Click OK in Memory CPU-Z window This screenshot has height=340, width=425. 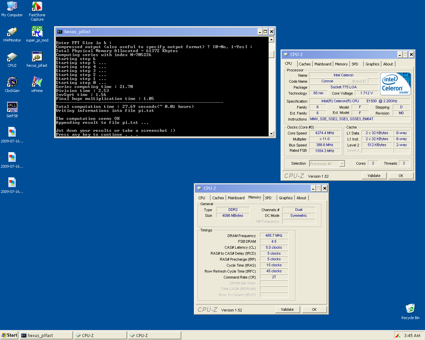(x=314, y=309)
